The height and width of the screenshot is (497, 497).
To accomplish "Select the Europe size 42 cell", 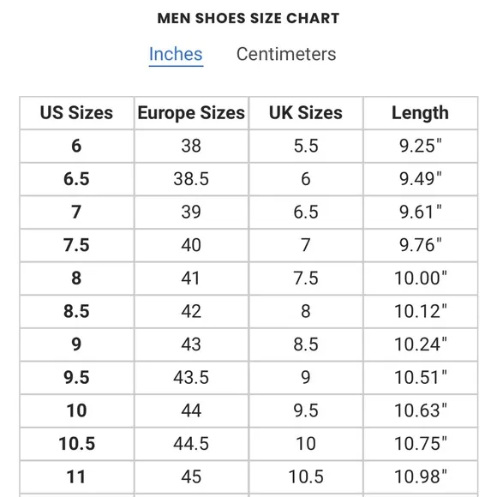I will pyautogui.click(x=191, y=311).
